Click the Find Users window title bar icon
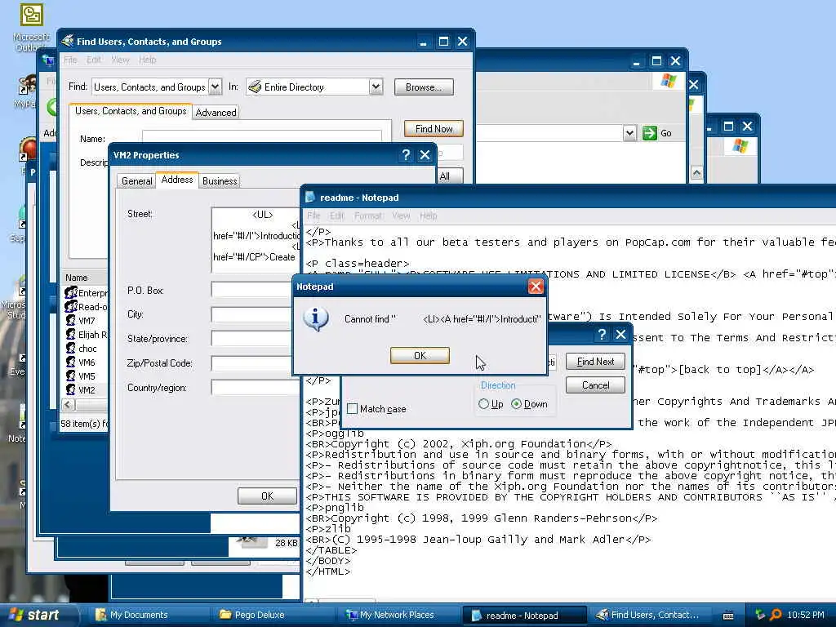The image size is (836, 627). [x=67, y=41]
